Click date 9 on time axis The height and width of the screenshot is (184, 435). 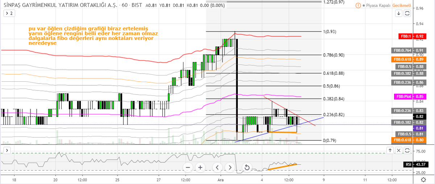[324, 180]
